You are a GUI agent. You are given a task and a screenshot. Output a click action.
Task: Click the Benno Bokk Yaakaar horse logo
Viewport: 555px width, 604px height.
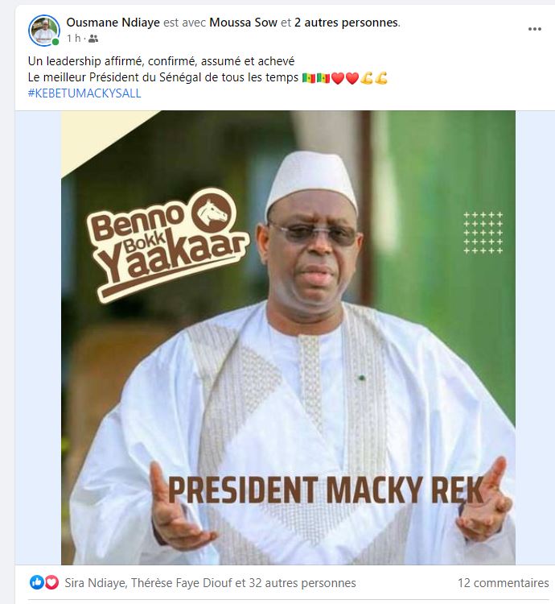[x=213, y=209]
